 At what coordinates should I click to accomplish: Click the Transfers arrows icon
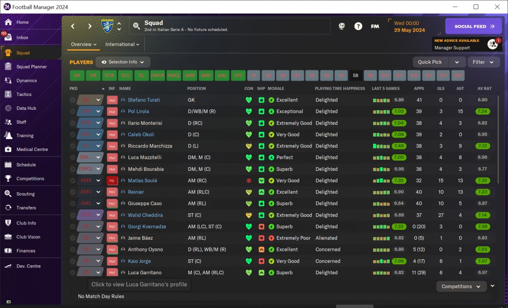click(8, 208)
